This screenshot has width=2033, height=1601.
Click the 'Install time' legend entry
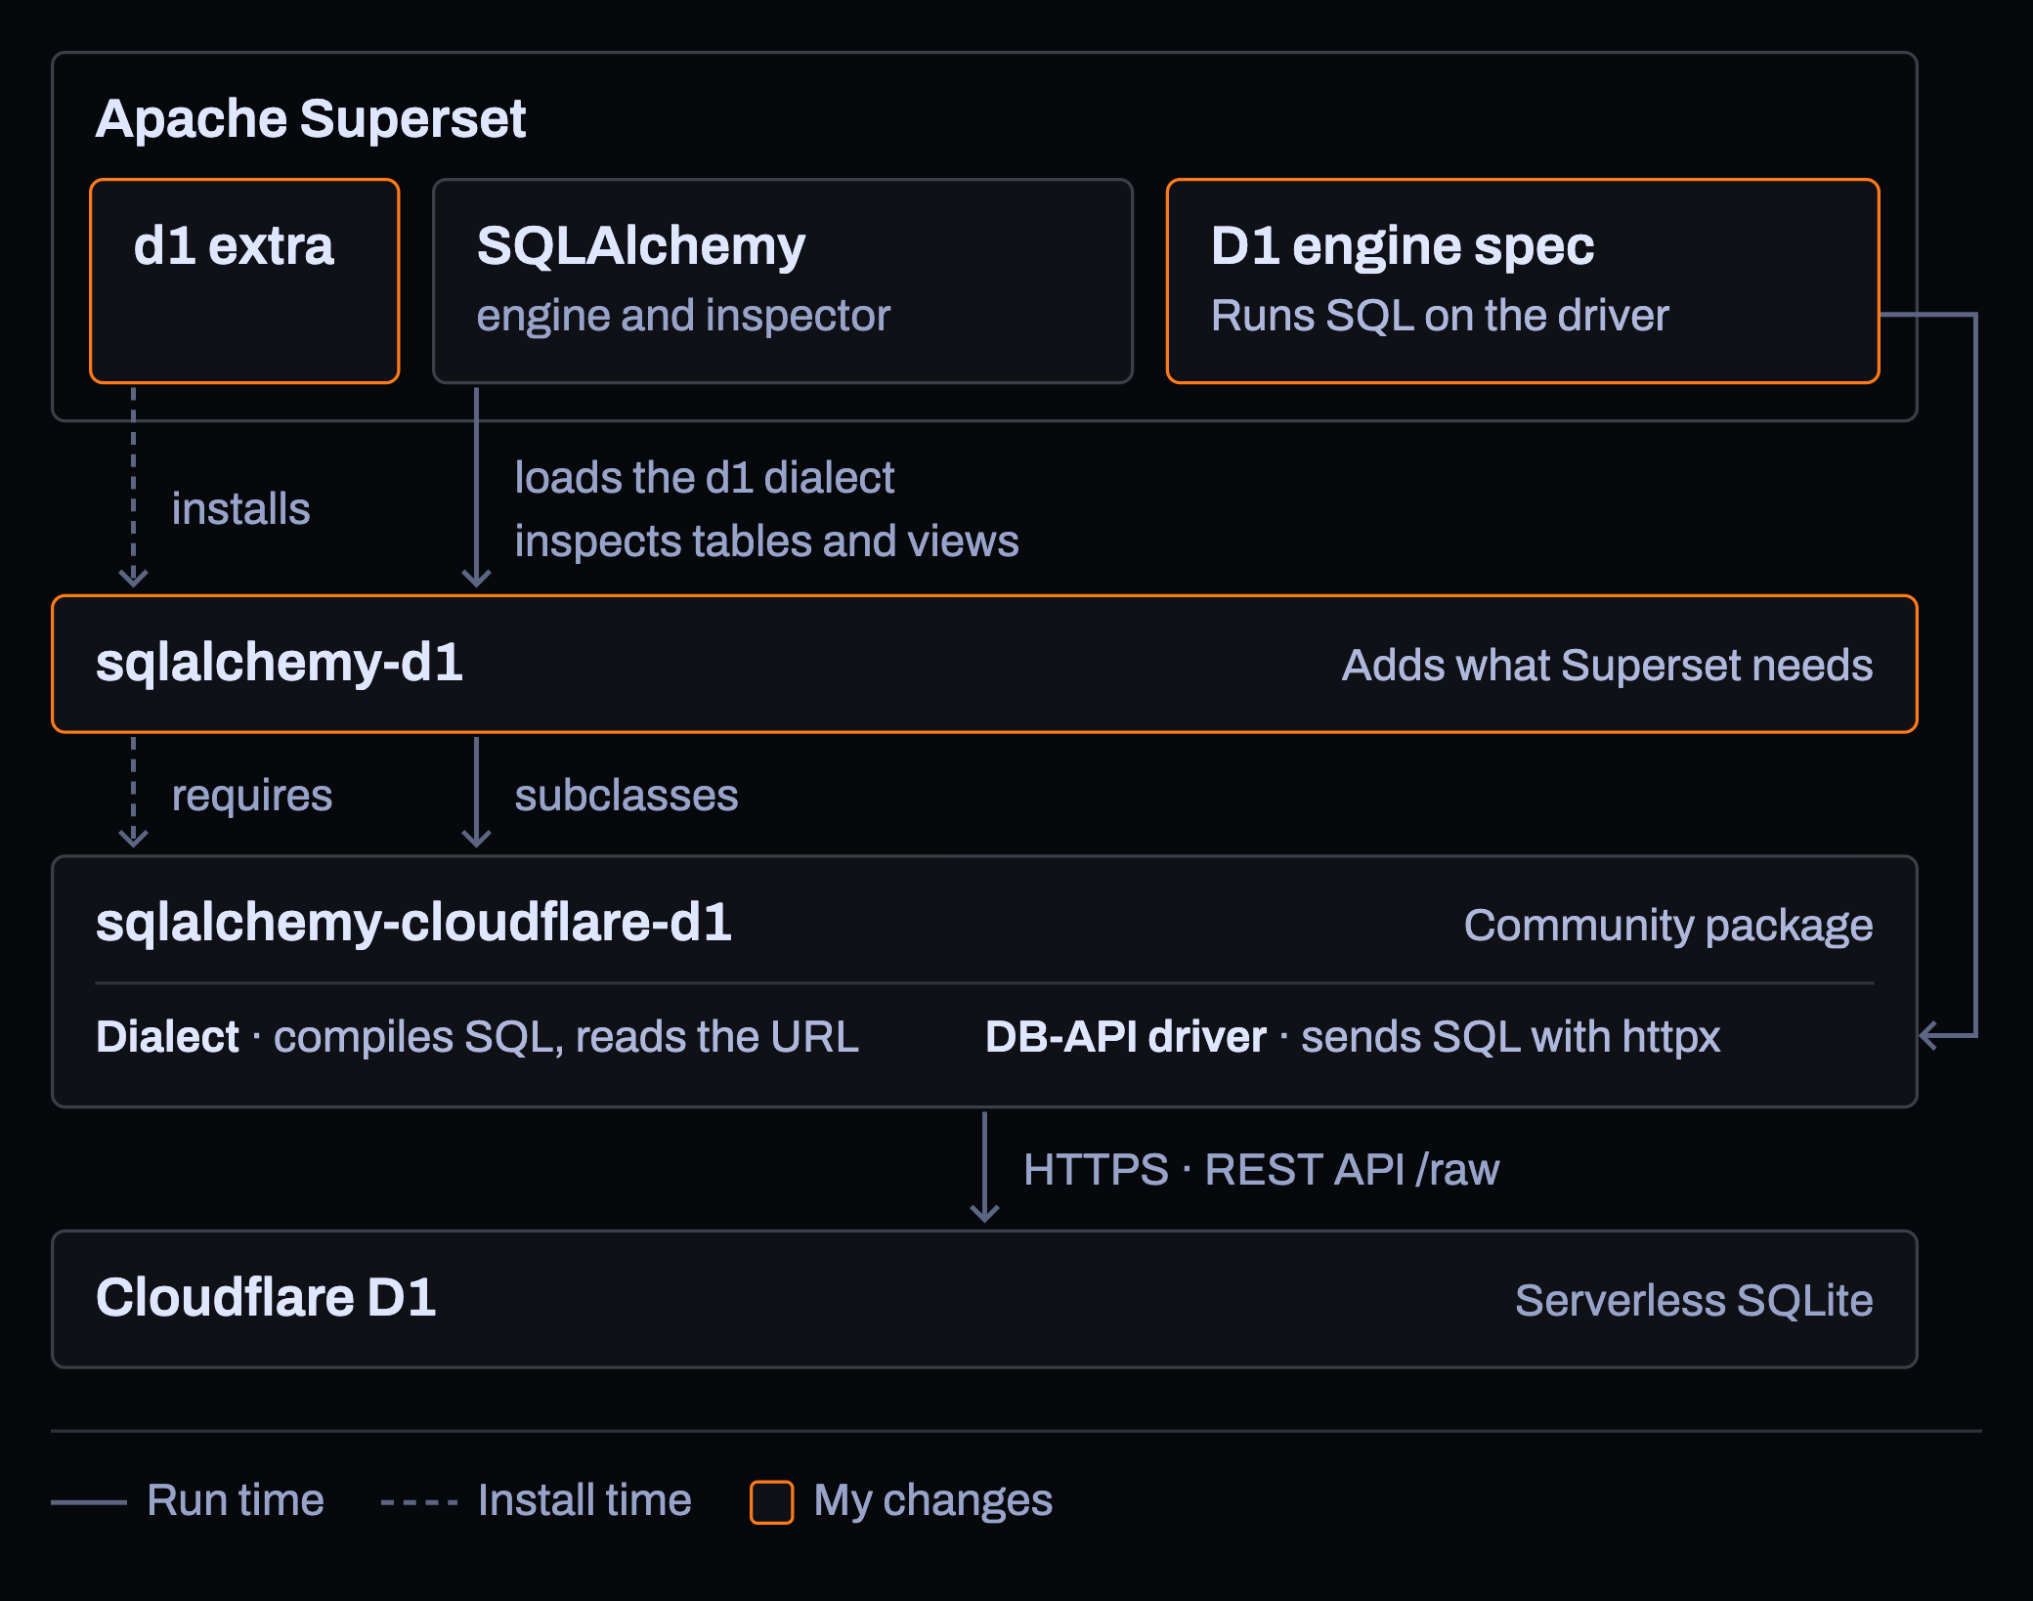pos(536,1500)
